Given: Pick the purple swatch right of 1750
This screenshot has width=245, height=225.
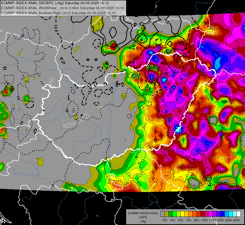Looking at the screenshot, I should pos(214,214).
